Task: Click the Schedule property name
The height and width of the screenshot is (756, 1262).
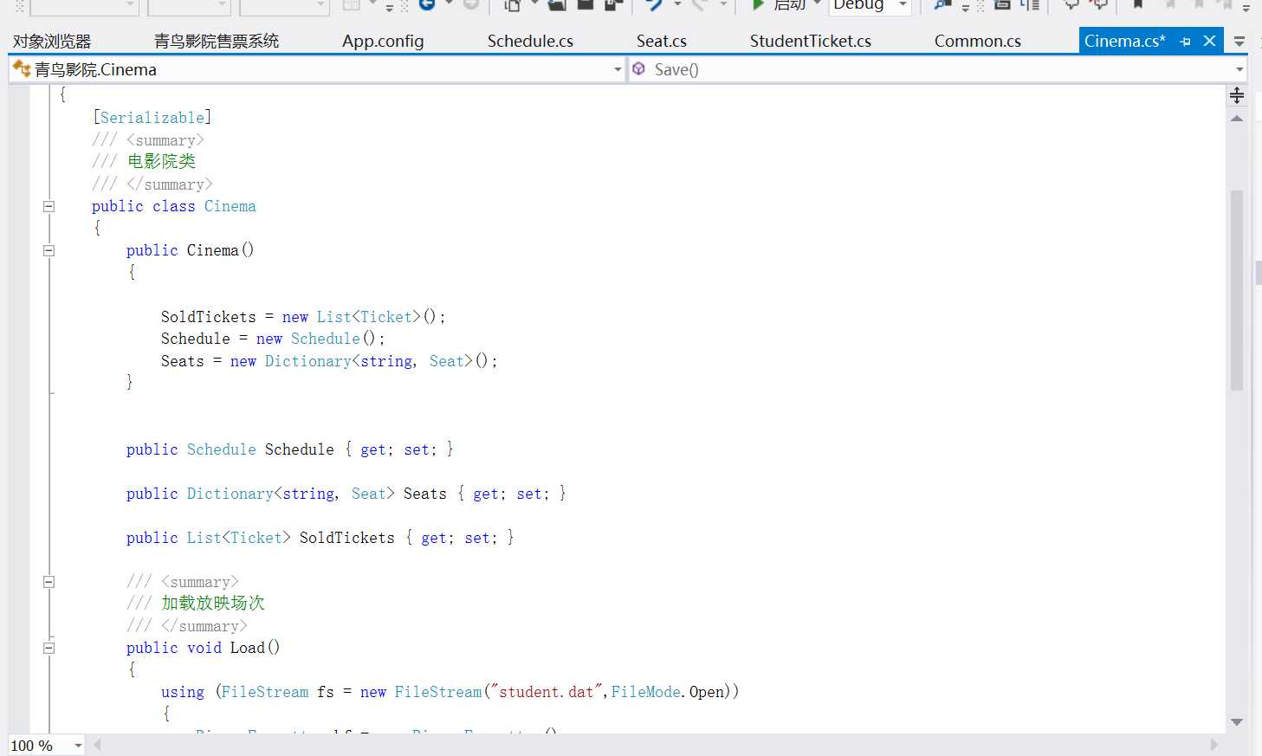Action: [x=300, y=449]
